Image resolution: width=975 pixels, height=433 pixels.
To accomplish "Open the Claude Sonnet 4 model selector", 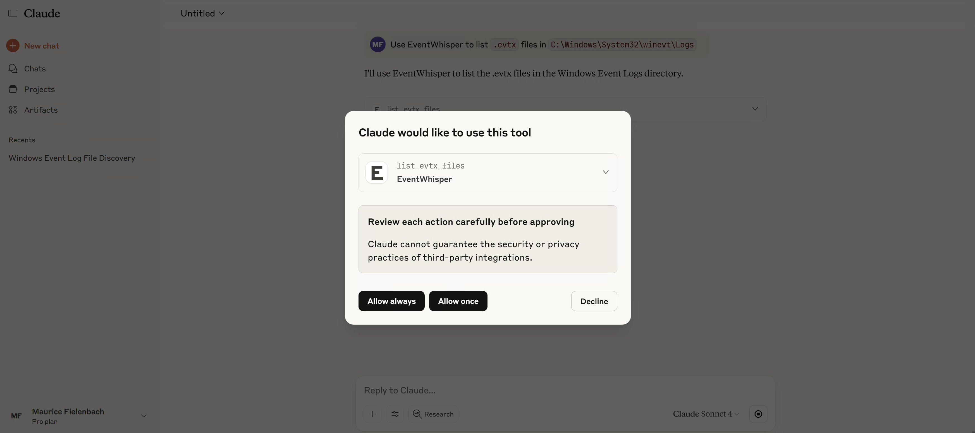I will [706, 414].
